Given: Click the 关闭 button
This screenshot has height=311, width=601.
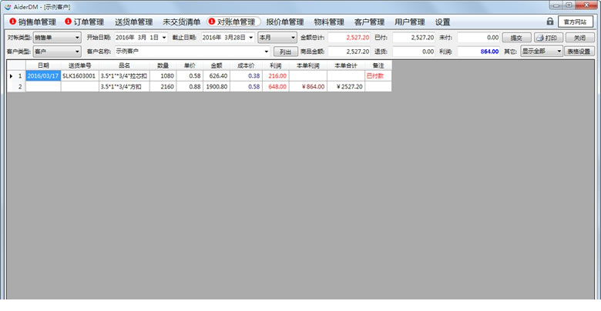Looking at the screenshot, I should pyautogui.click(x=580, y=38).
